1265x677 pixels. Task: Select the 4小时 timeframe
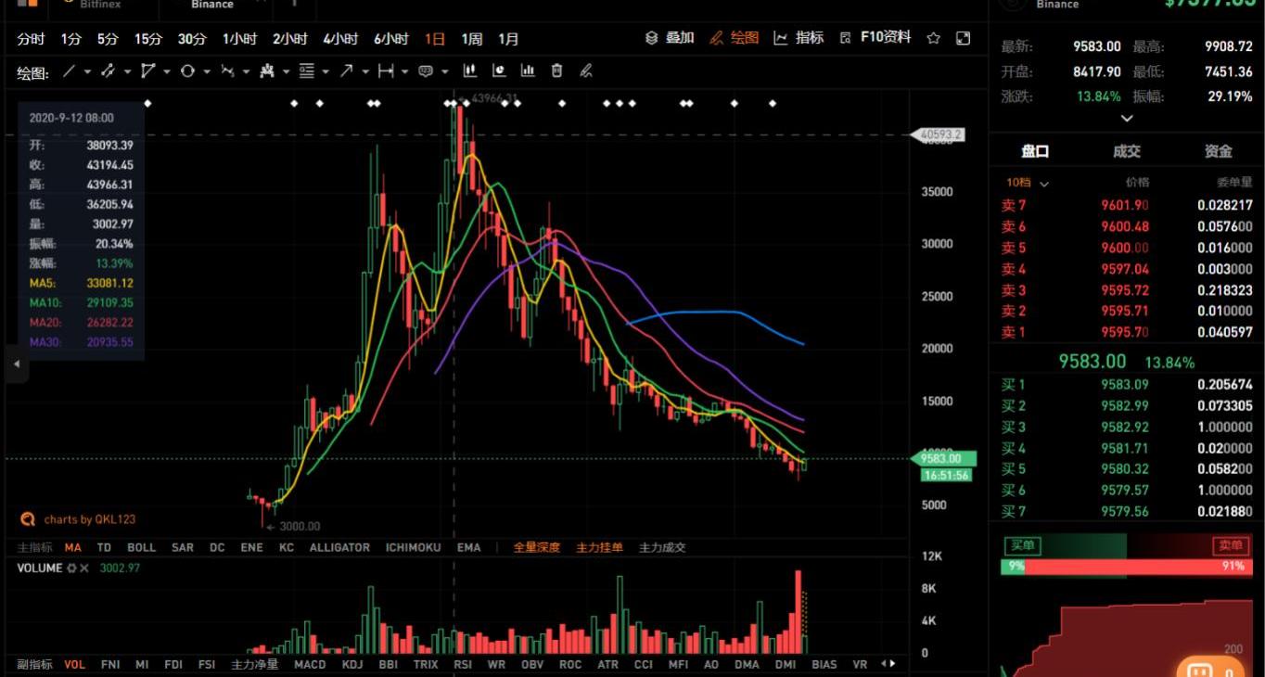pyautogui.click(x=340, y=39)
